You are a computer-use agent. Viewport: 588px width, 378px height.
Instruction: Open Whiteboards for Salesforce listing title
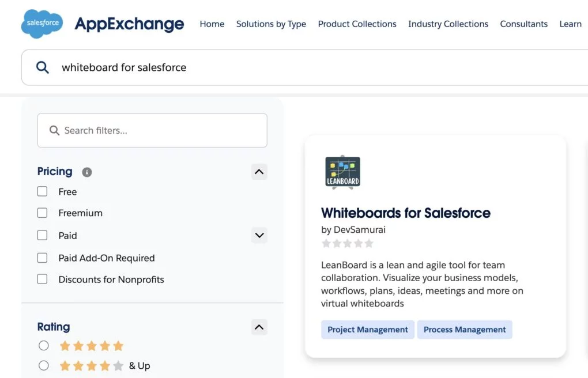tap(406, 213)
